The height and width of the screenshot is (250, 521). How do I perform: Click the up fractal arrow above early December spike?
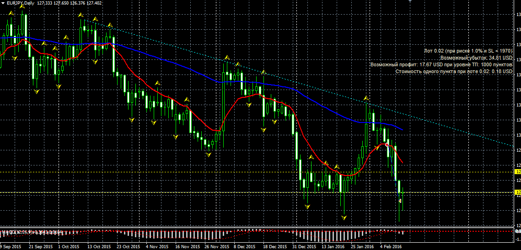pyautogui.click(x=227, y=58)
